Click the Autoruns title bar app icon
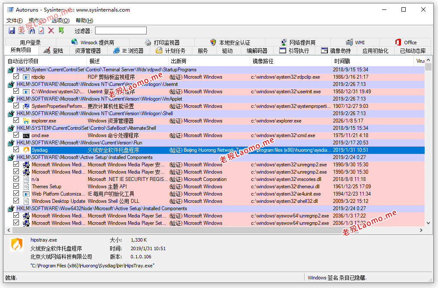The width and height of the screenshot is (438, 288). tap(10, 10)
